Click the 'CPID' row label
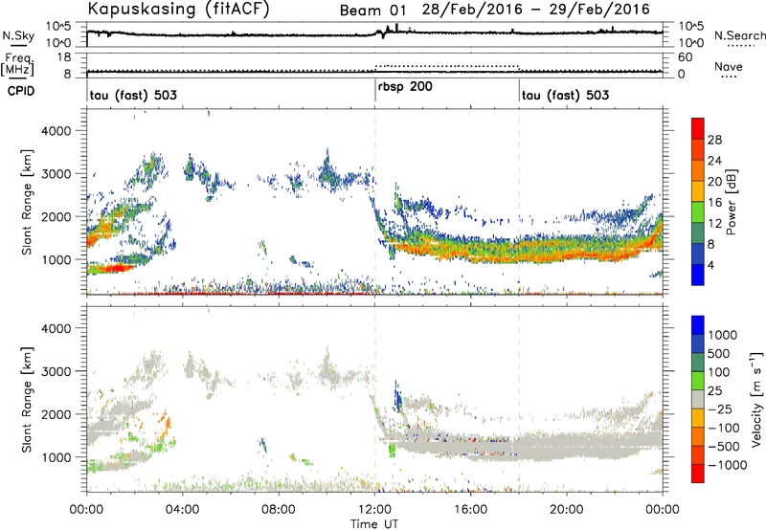766x530 pixels. click(x=21, y=91)
